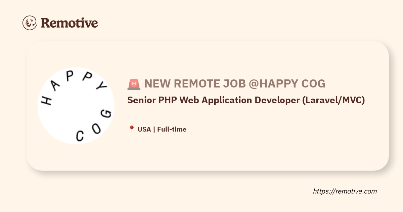The image size is (403, 212).
Task: Click the "Full-time" job type label
Action: pos(172,129)
